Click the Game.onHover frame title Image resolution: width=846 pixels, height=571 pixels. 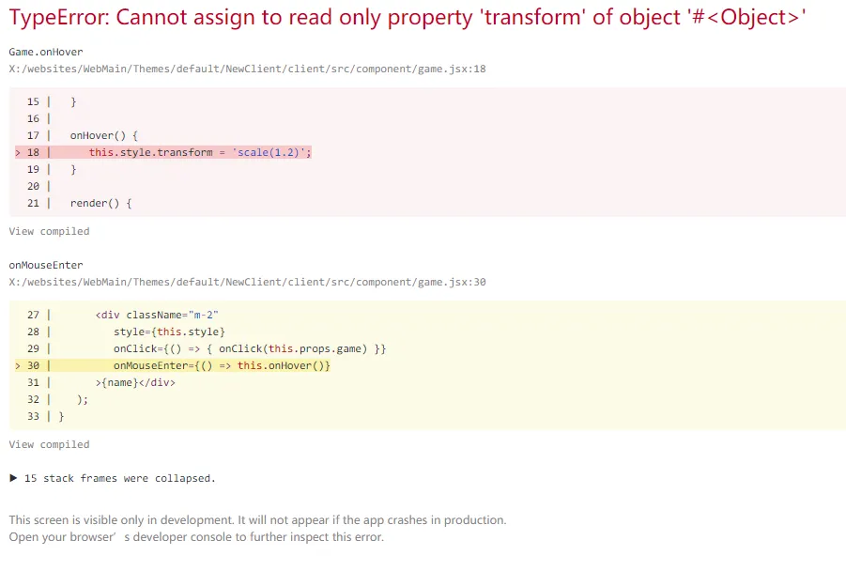[46, 52]
